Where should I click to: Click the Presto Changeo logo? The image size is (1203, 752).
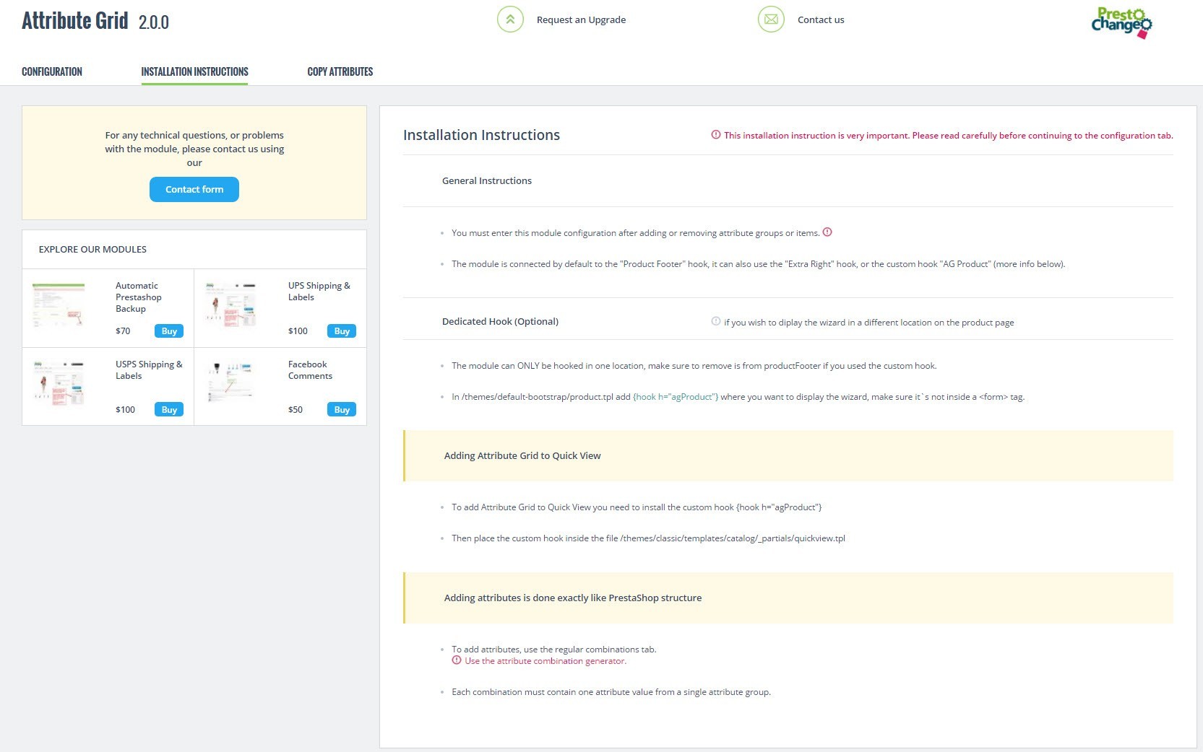(x=1121, y=23)
